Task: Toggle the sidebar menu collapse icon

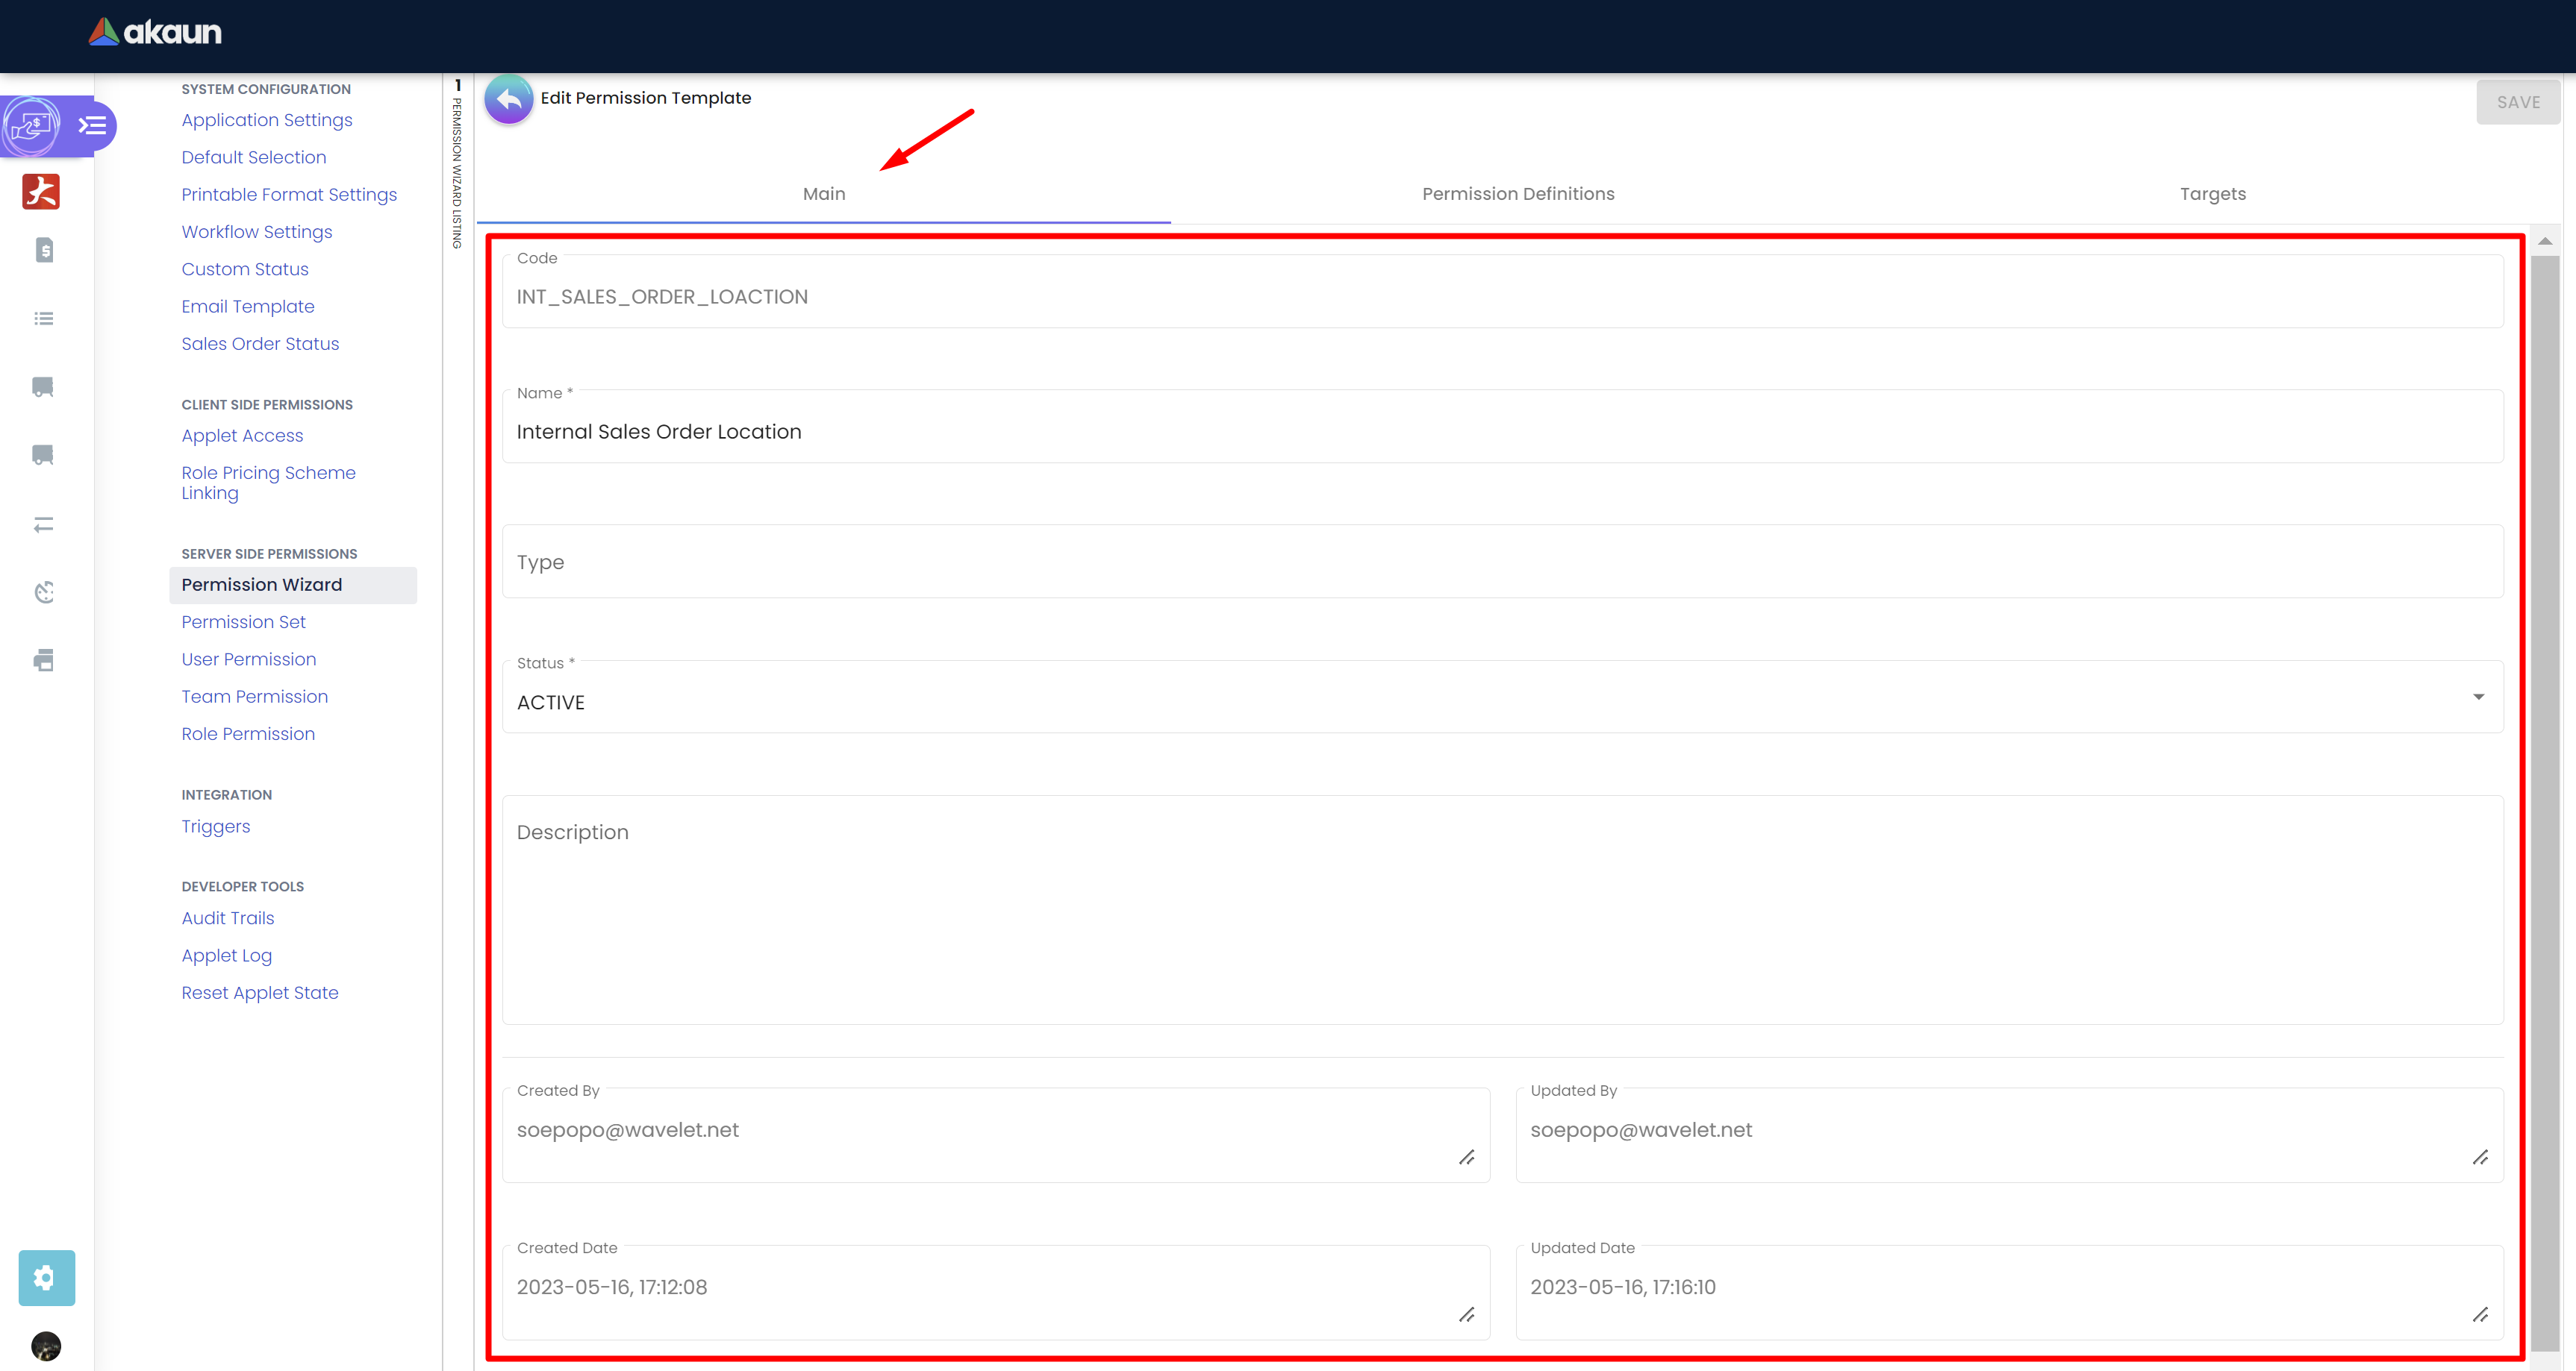Action: click(x=92, y=126)
